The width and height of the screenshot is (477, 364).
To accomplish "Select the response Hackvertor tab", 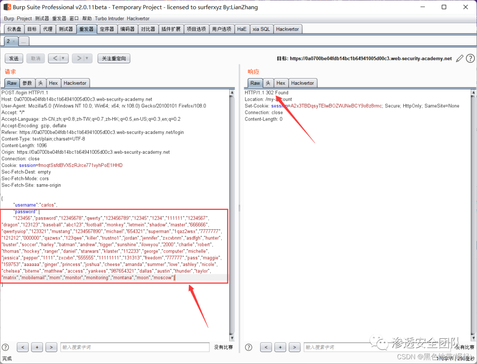I will point(303,83).
